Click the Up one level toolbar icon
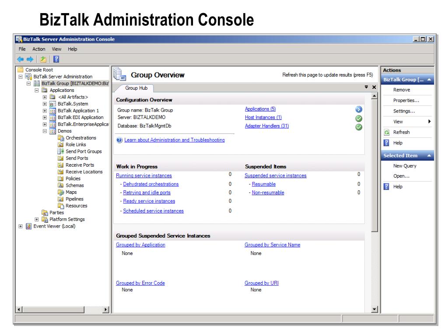Viewport: 448px width, 336px height. click(43, 59)
